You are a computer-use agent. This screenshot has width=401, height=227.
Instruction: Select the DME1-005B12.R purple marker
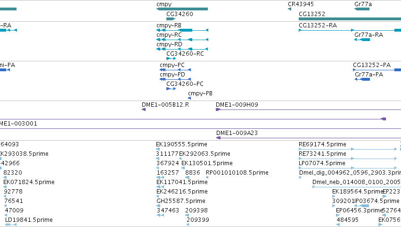(x=144, y=109)
